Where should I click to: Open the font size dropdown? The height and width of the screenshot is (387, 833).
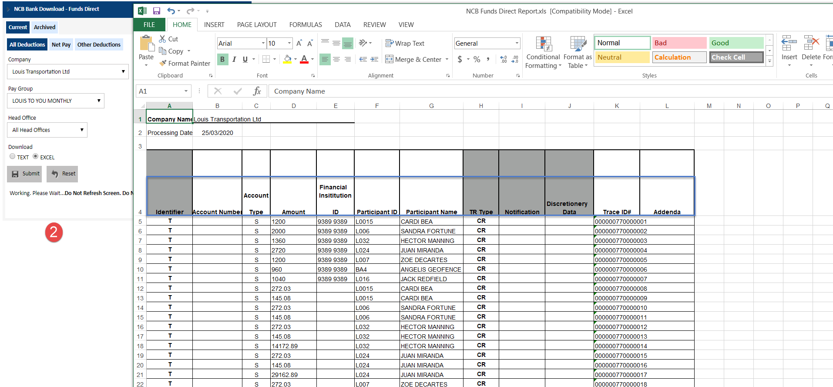click(289, 43)
